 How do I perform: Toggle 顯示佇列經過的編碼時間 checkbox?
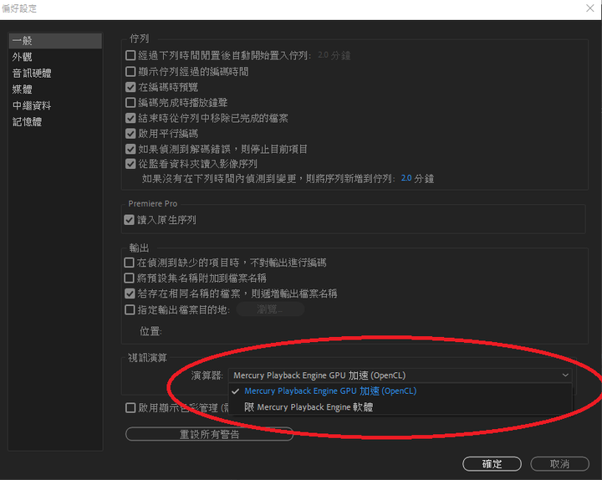point(130,71)
